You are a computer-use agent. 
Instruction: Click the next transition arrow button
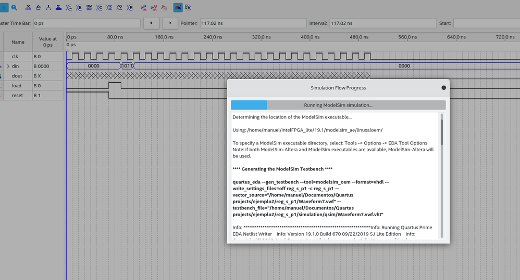tap(170, 23)
